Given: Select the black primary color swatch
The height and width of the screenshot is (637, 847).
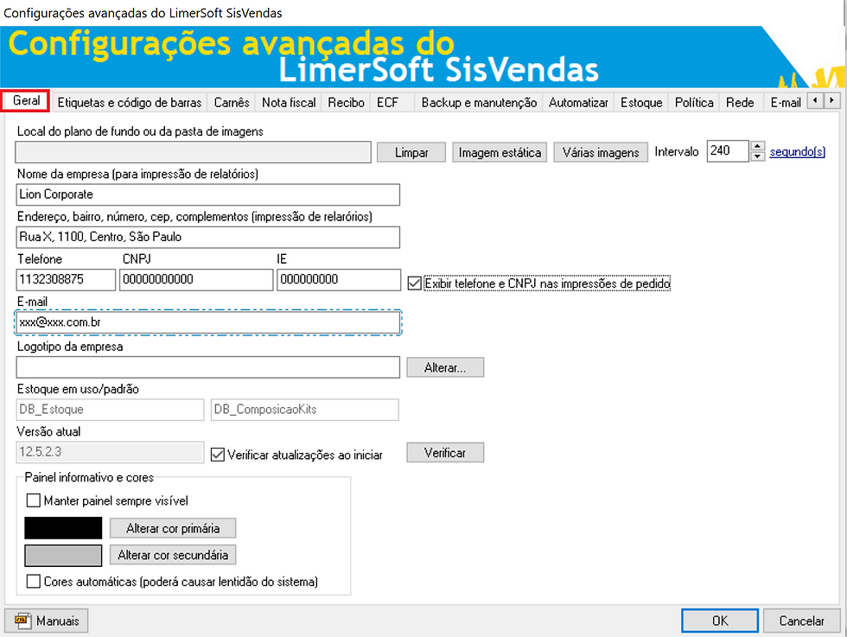Looking at the screenshot, I should point(63,528).
